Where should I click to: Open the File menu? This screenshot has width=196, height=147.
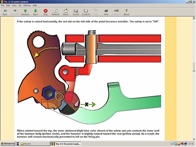[x=3, y=5]
